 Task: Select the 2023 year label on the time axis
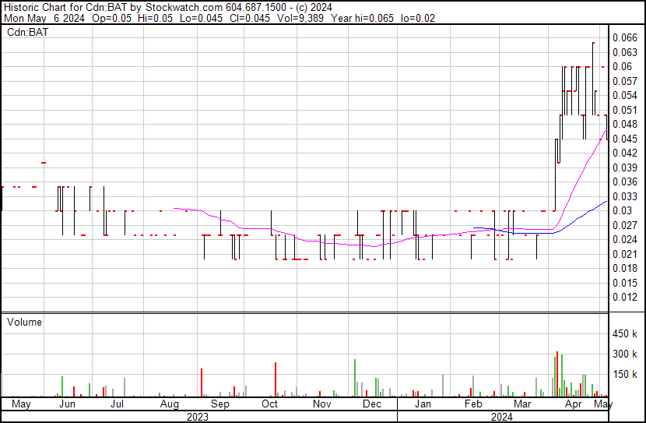[x=198, y=417]
